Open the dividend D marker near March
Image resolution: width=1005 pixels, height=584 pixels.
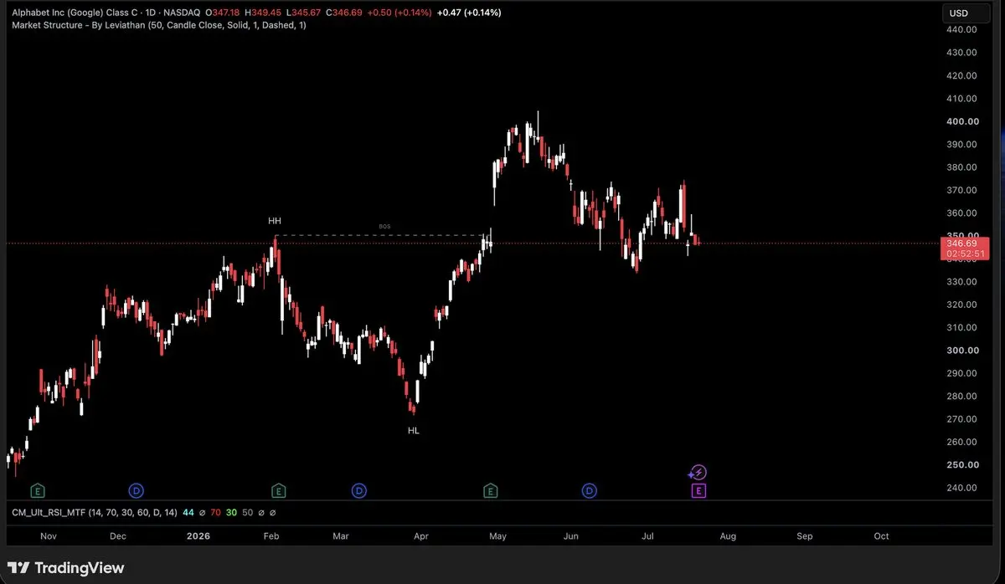coord(358,490)
